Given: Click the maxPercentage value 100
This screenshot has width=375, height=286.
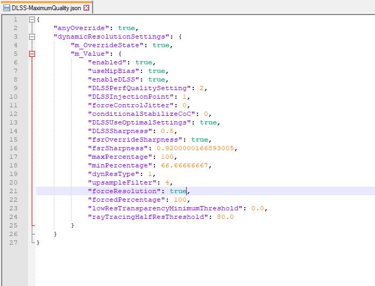Looking at the screenshot, I should (167, 157).
